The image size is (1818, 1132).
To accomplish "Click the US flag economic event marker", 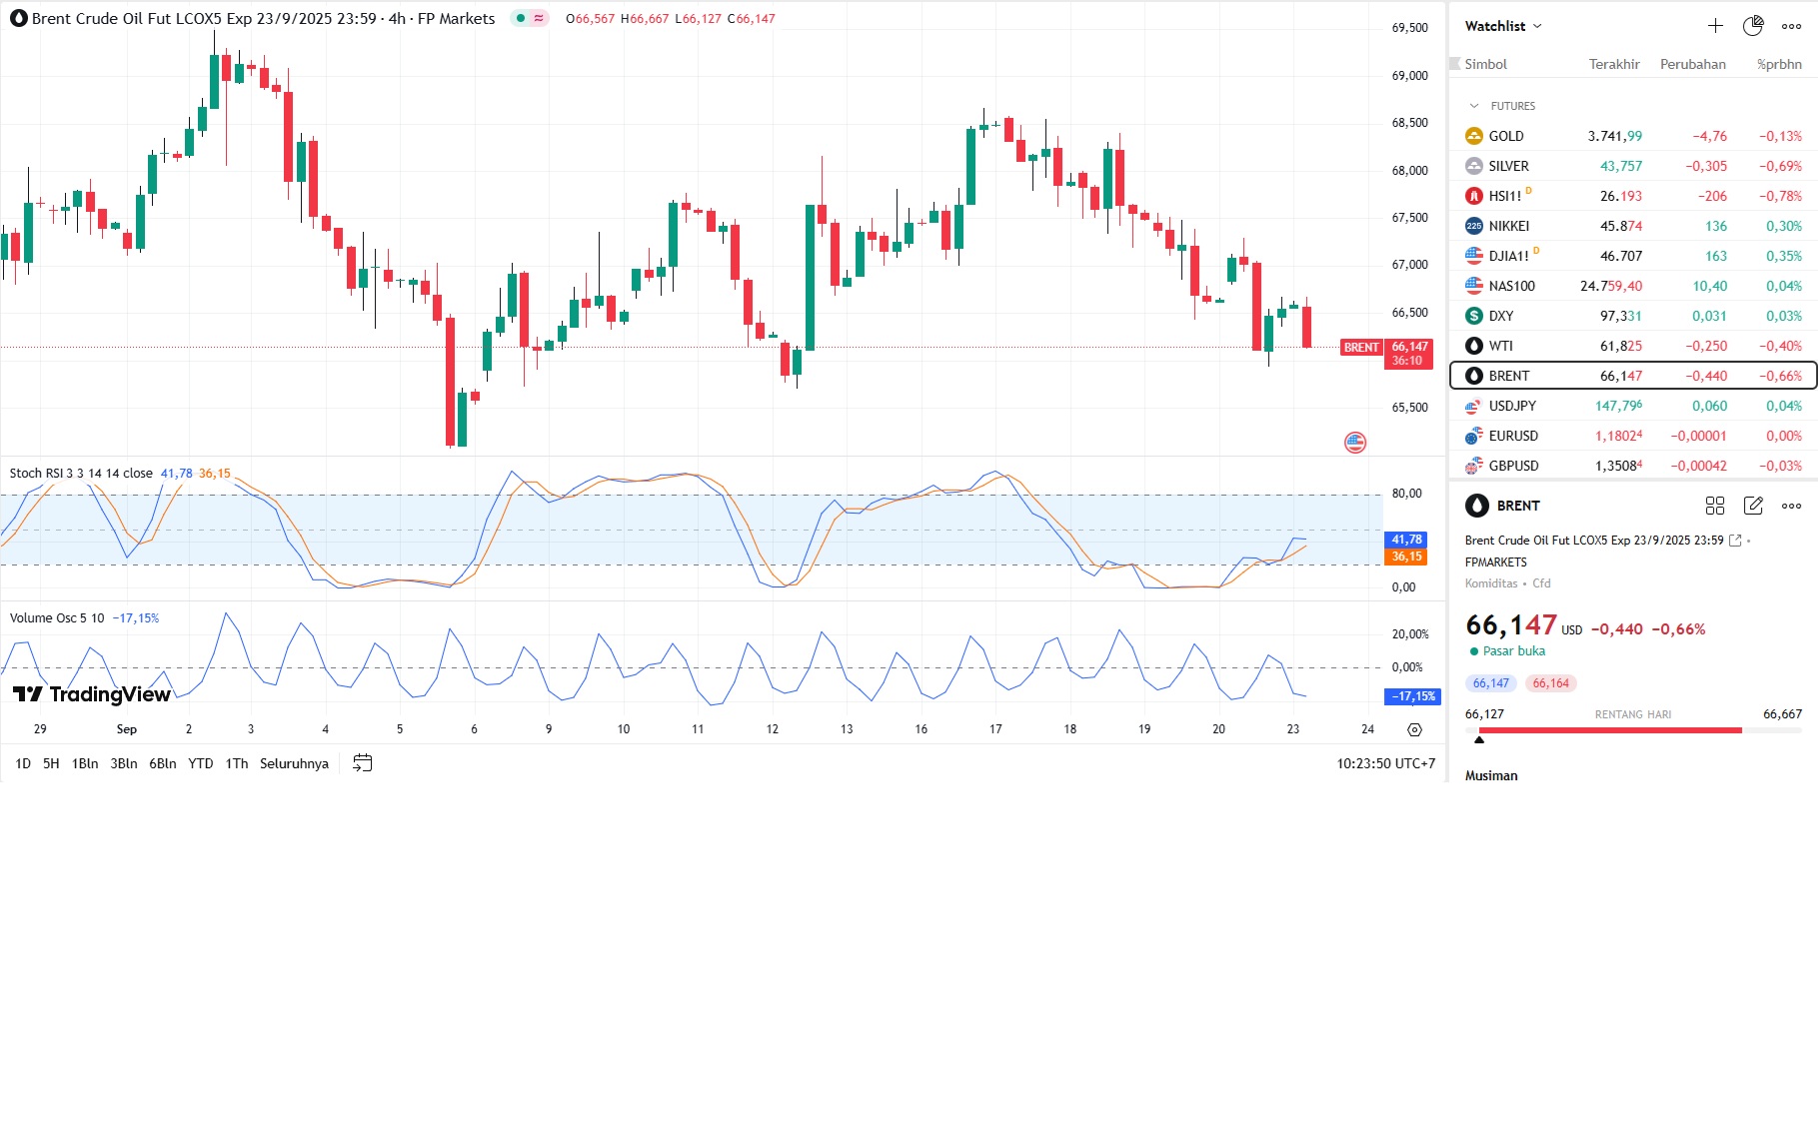I will [x=1355, y=443].
